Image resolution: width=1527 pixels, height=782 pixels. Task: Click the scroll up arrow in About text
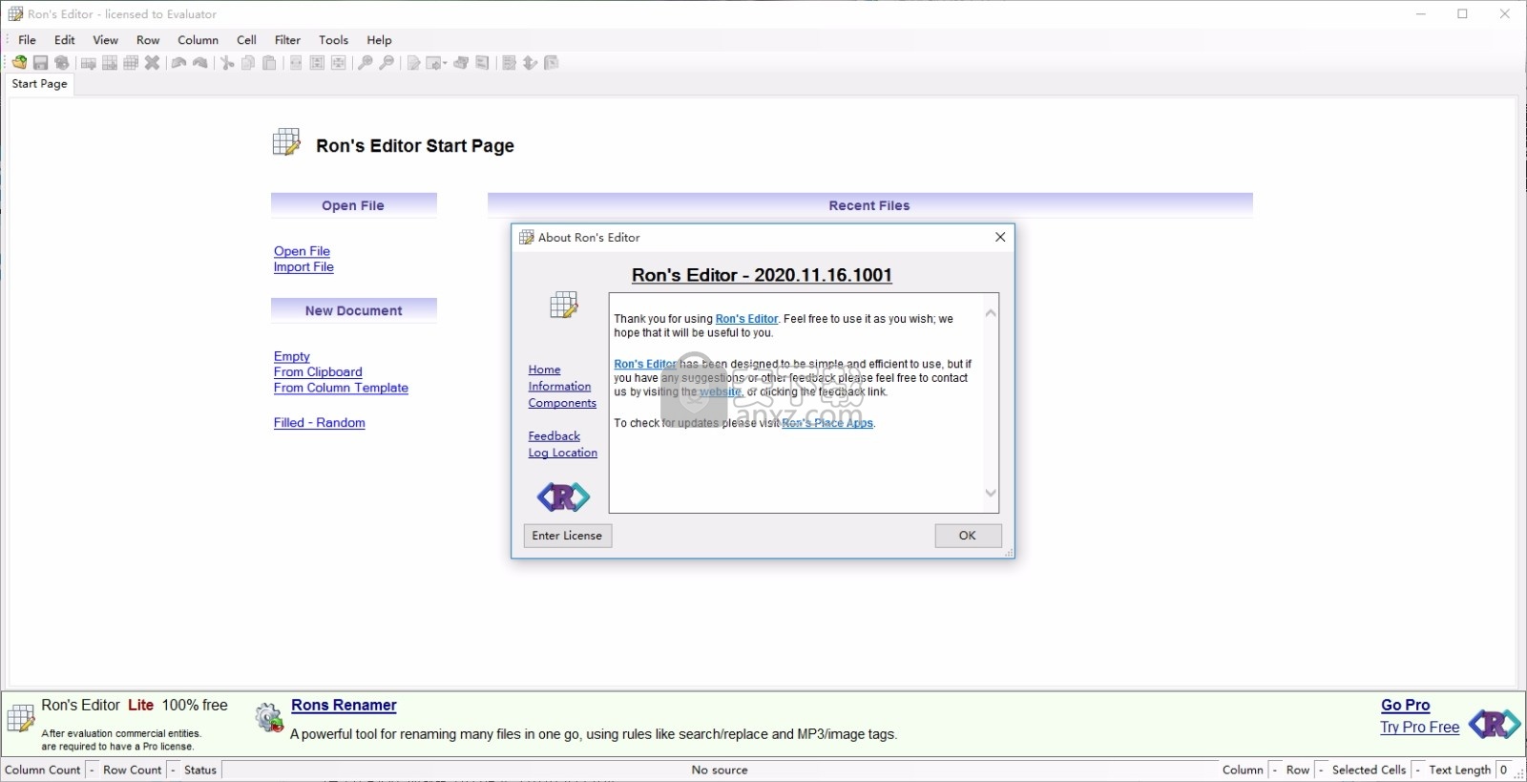991,313
